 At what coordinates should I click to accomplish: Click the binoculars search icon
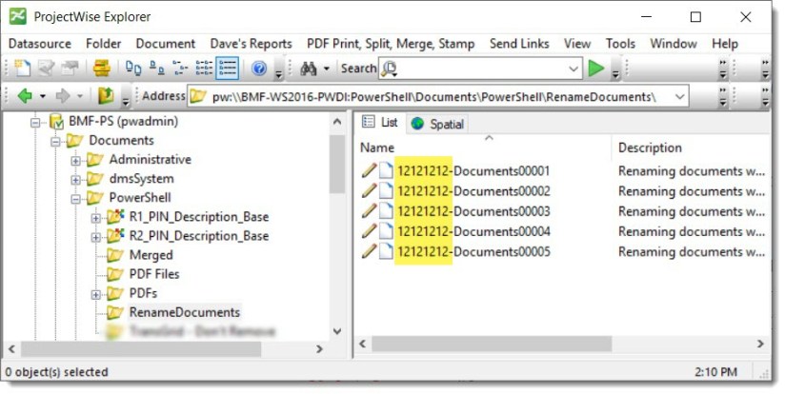click(308, 69)
